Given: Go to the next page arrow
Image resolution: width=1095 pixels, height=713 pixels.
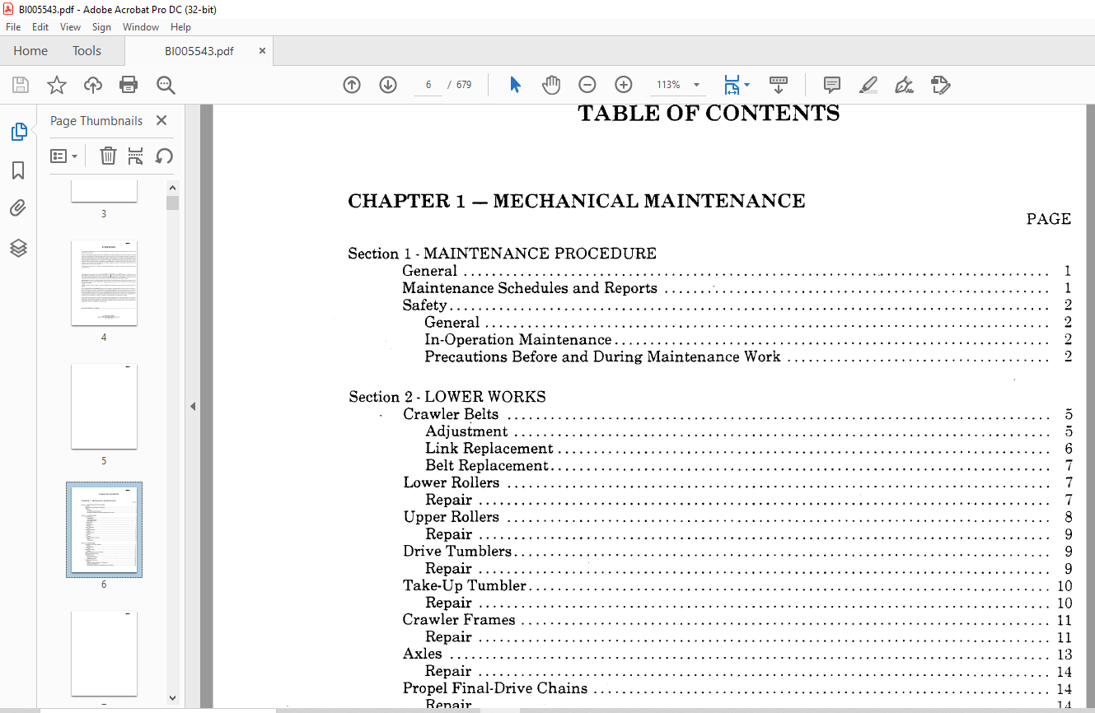Looking at the screenshot, I should click(x=388, y=85).
